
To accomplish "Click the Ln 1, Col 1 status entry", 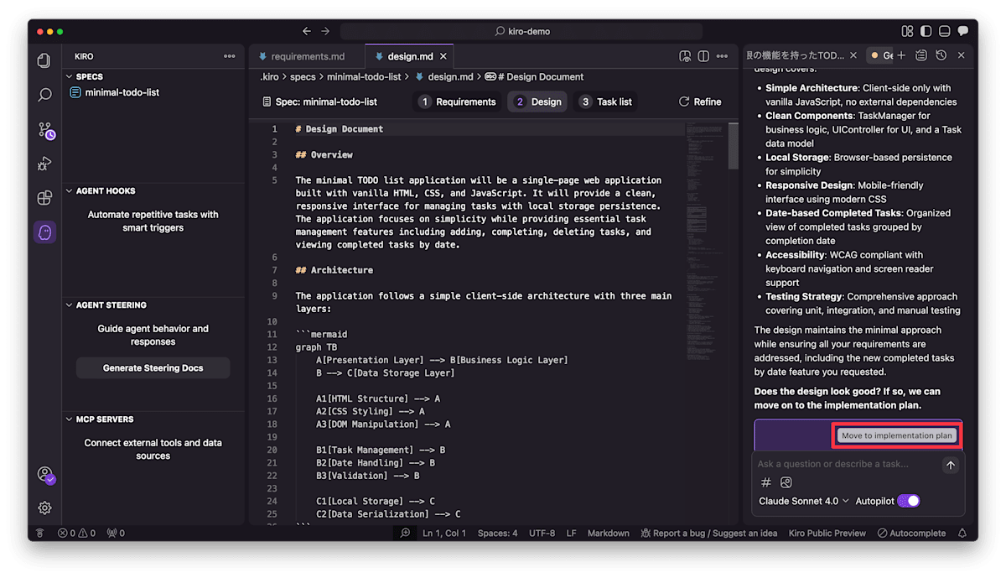I will [444, 533].
